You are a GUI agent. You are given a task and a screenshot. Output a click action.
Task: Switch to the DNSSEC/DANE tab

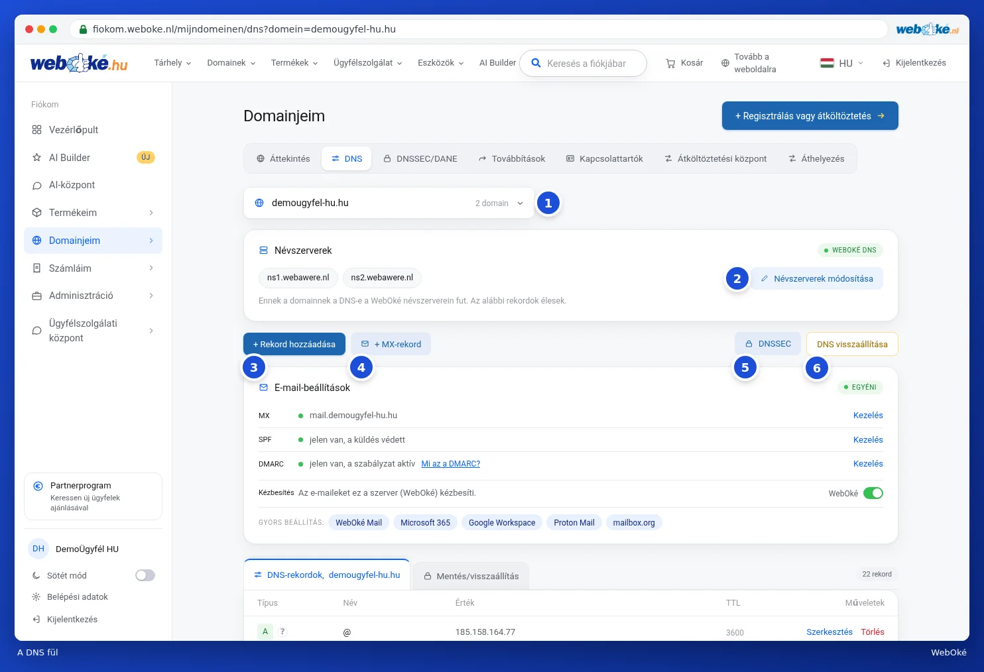pyautogui.click(x=420, y=159)
